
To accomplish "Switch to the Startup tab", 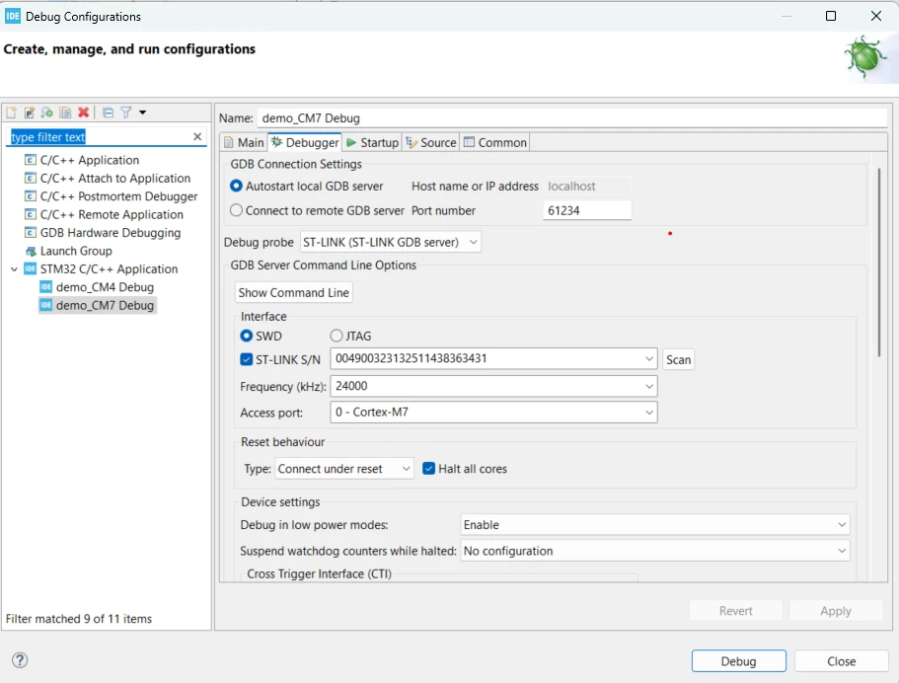I will (373, 142).
